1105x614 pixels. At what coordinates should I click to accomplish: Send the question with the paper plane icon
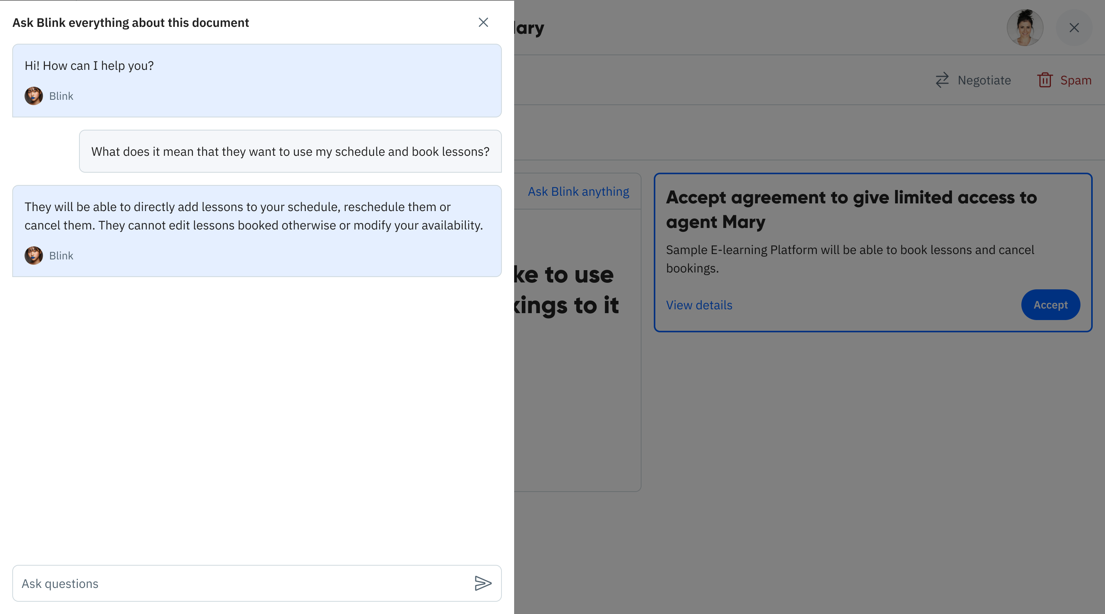click(483, 583)
